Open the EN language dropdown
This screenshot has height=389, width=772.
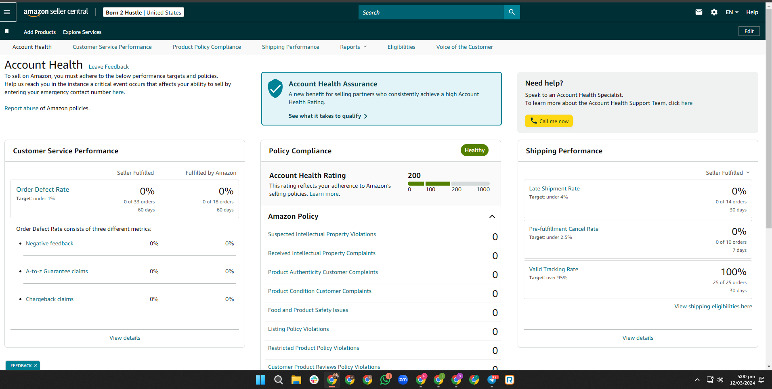pos(732,12)
